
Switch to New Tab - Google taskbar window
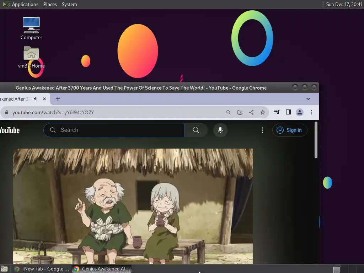click(x=42, y=269)
